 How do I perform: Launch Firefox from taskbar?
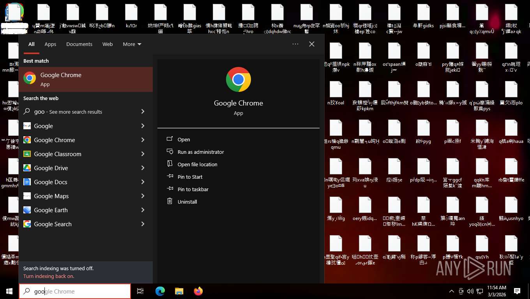tap(198, 291)
